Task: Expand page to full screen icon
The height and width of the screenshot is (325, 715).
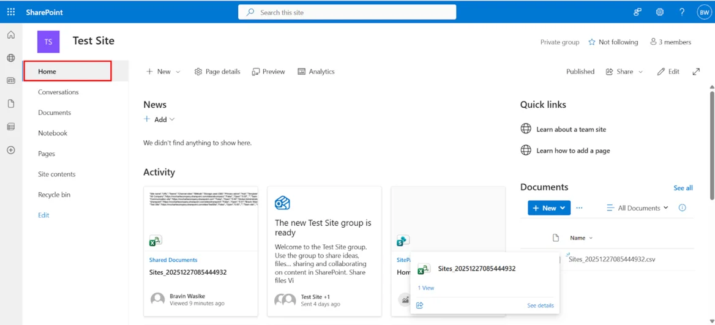Action: [696, 72]
